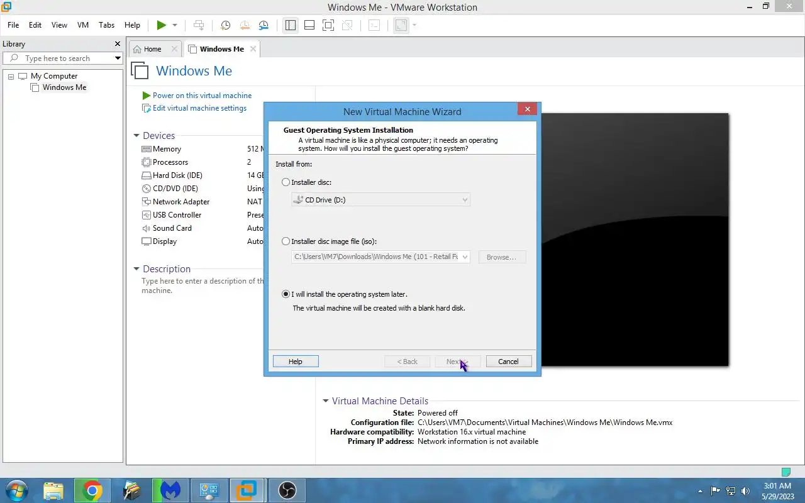Image resolution: width=805 pixels, height=503 pixels.
Task: Click the Network Adapter device icon
Action: click(x=147, y=202)
